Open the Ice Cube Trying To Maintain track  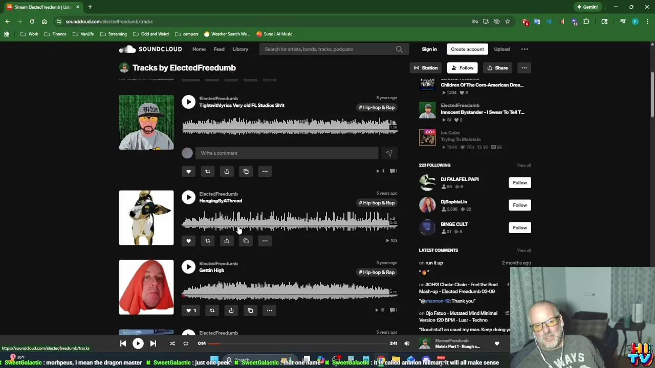[x=461, y=140]
